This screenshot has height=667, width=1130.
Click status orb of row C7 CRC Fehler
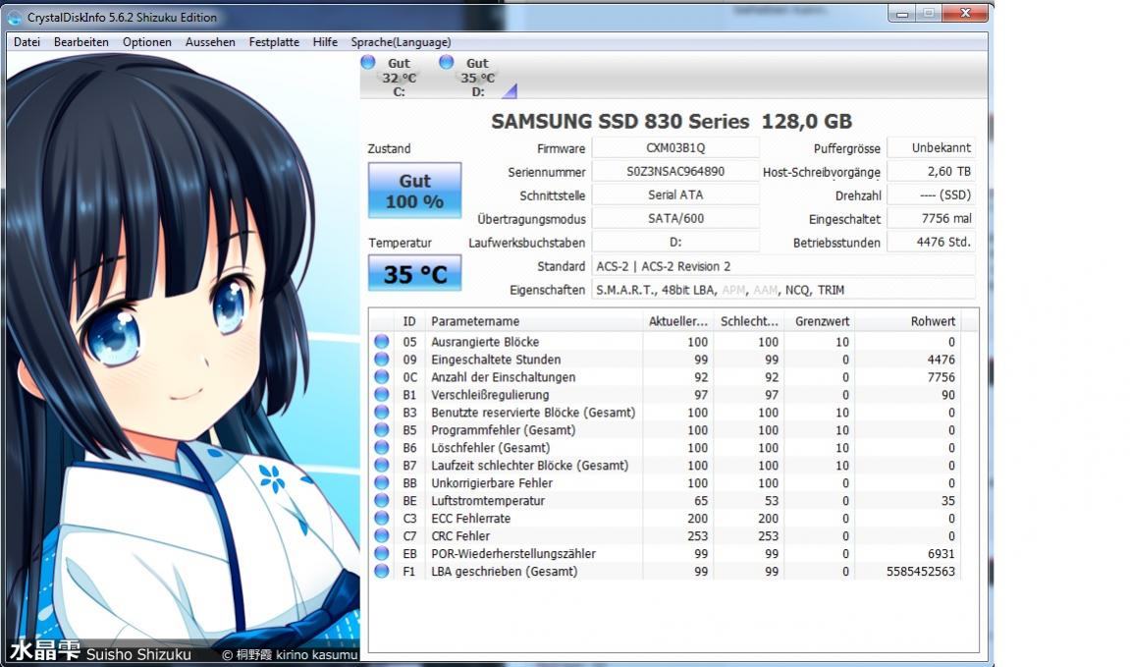[x=382, y=535]
